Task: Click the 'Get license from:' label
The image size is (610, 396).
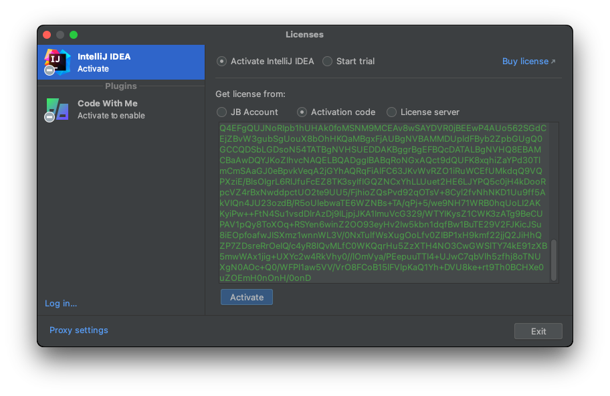Action: point(251,94)
